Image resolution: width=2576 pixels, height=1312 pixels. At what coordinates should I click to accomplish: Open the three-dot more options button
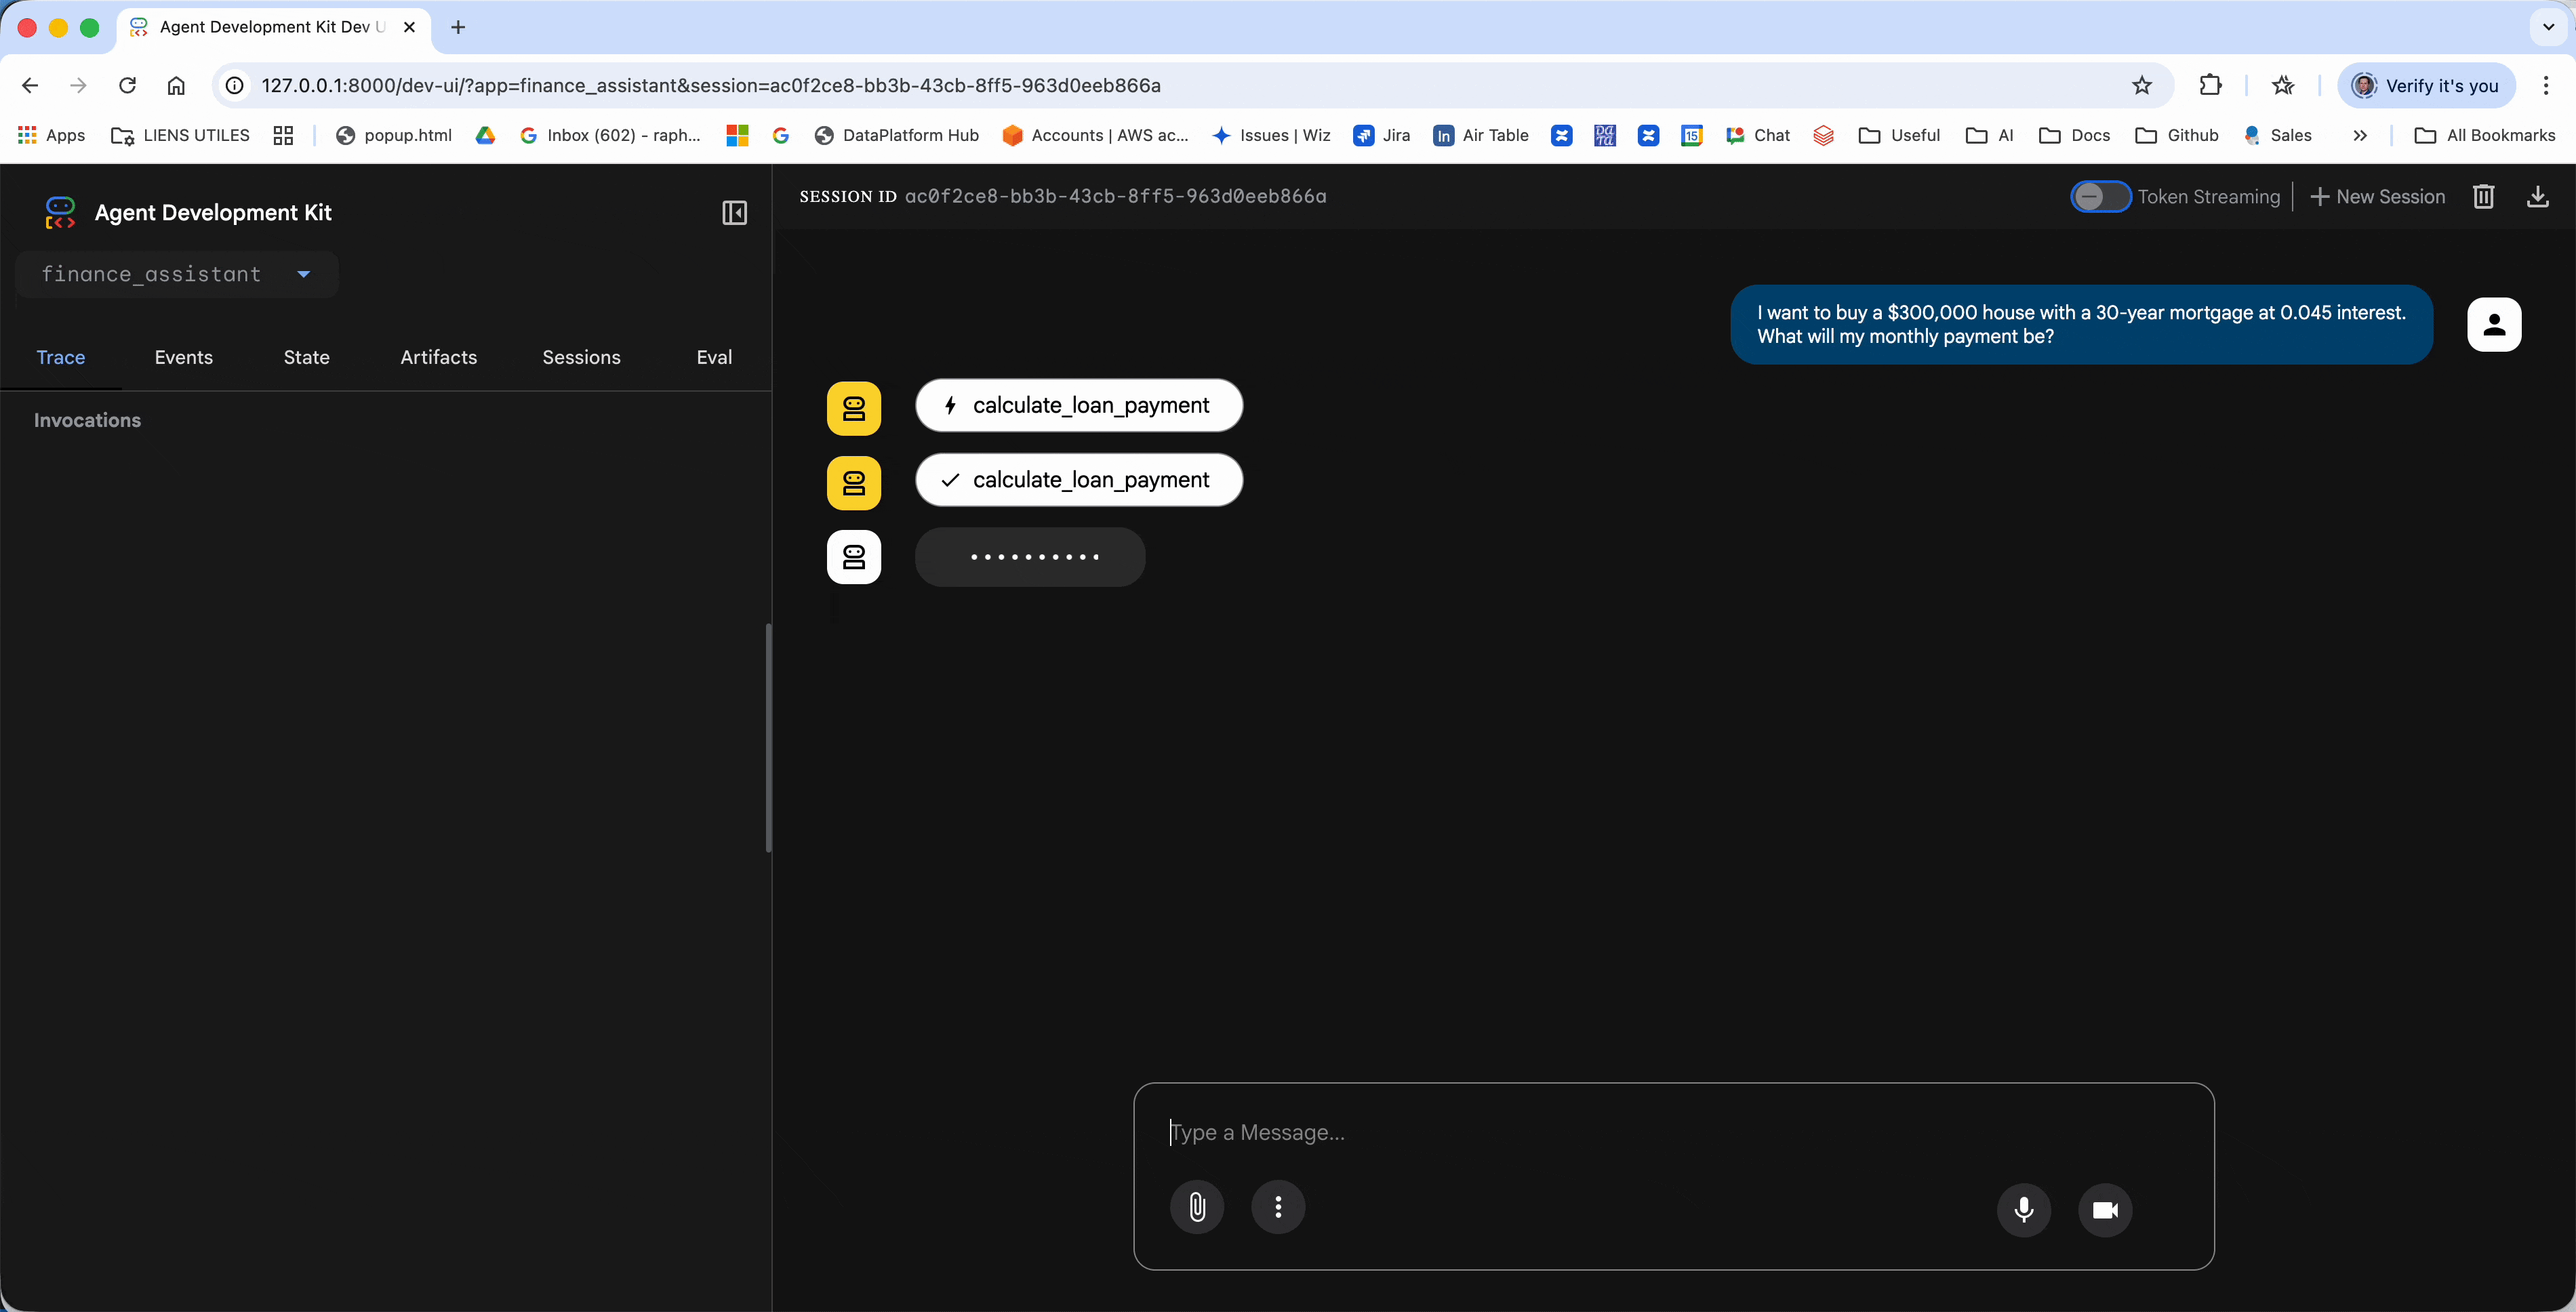click(x=1278, y=1208)
